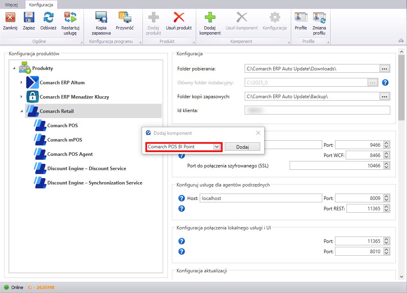The image size is (407, 293).
Task: Open the Ogólne group dialog launcher
Action: (x=82, y=42)
